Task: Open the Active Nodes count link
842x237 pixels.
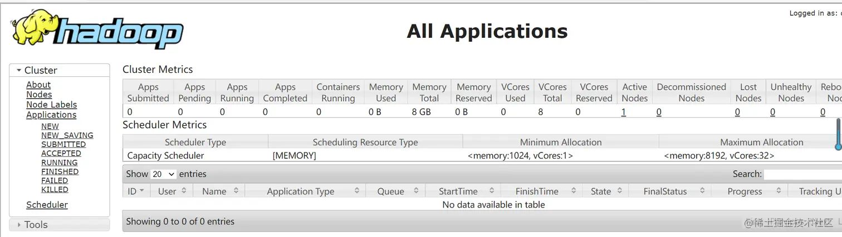Action: point(624,112)
